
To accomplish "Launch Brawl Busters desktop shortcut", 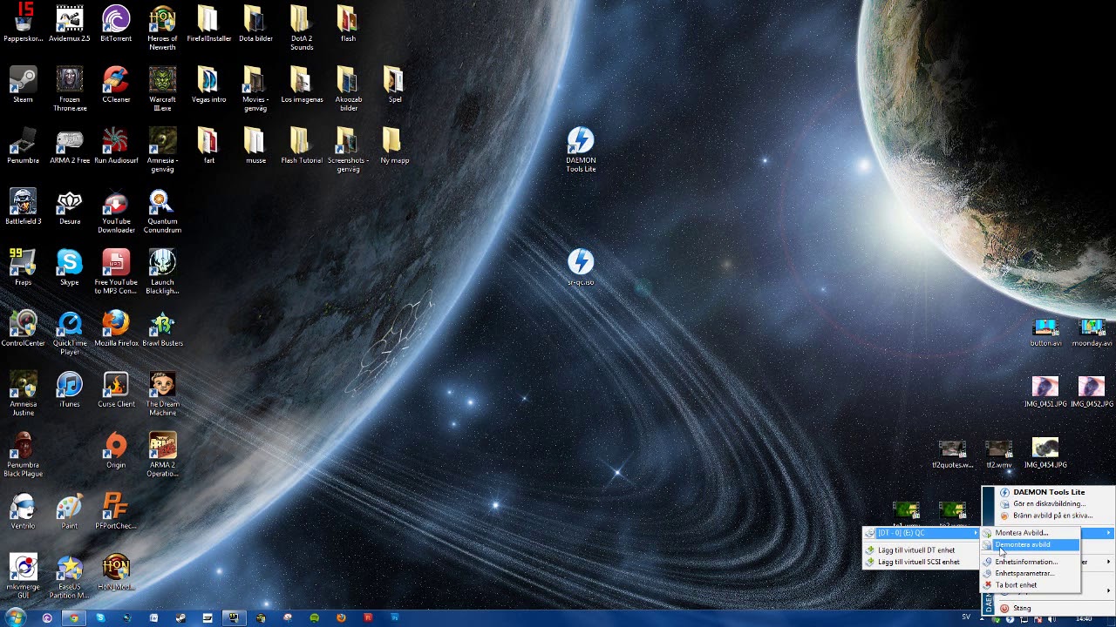I will coord(162,328).
